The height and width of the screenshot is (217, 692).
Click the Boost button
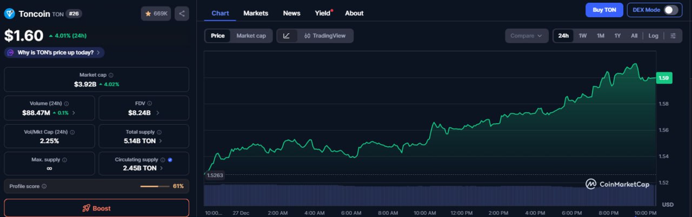(96, 208)
